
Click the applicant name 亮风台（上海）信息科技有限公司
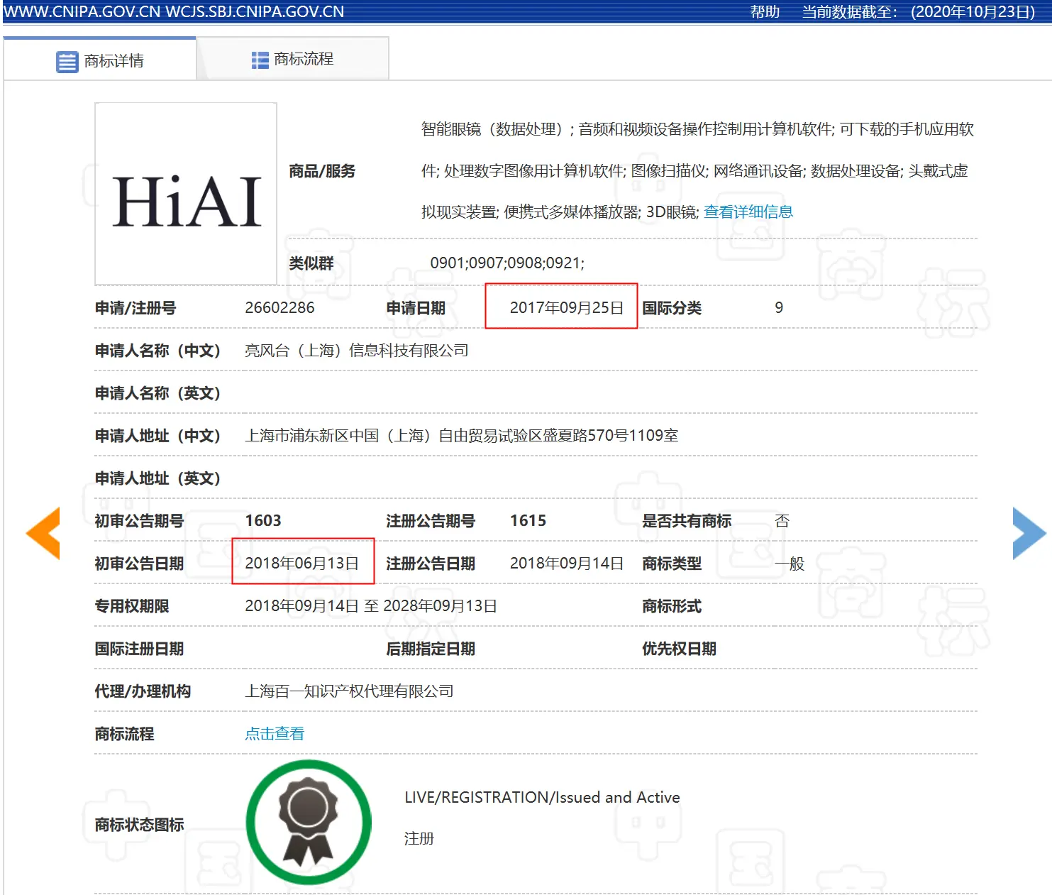click(x=356, y=351)
